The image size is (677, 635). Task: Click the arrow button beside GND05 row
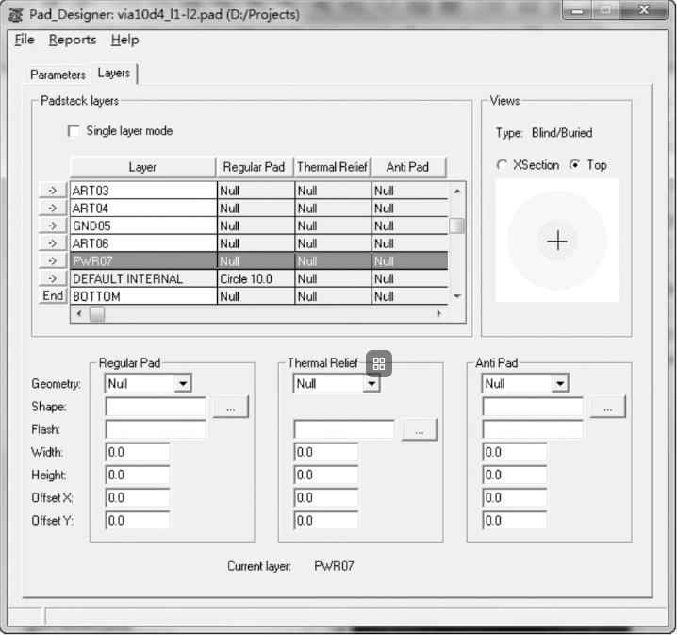pos(53,226)
